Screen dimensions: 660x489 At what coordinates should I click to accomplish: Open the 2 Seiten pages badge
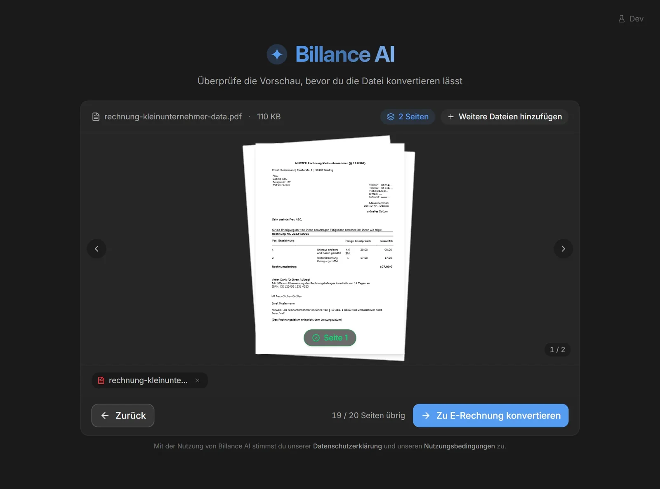click(408, 117)
